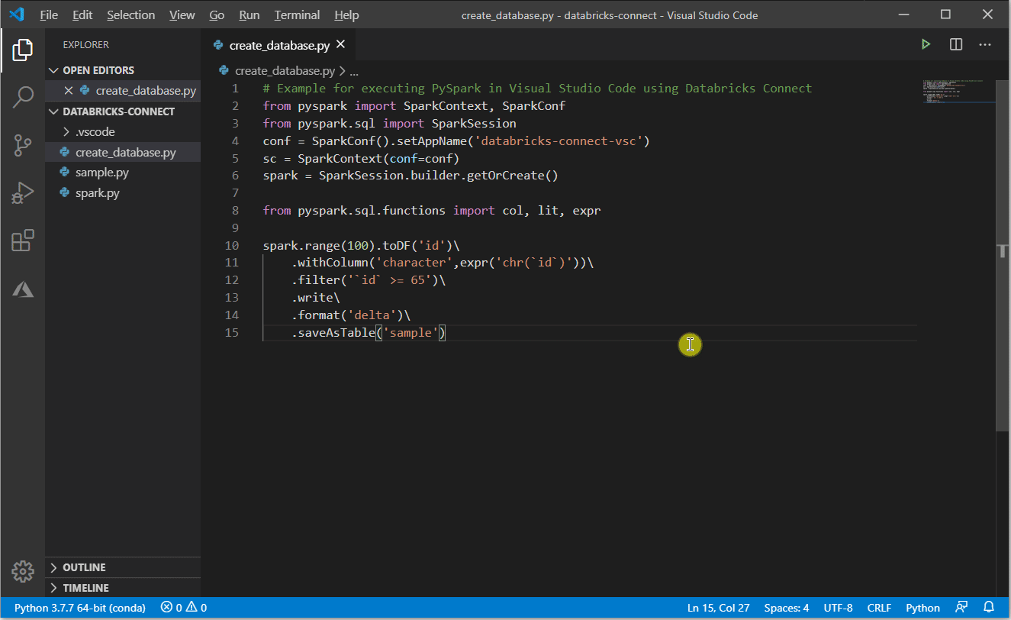Change end of line sequence CRLF
Viewport: 1011px width, 620px height.
click(879, 608)
